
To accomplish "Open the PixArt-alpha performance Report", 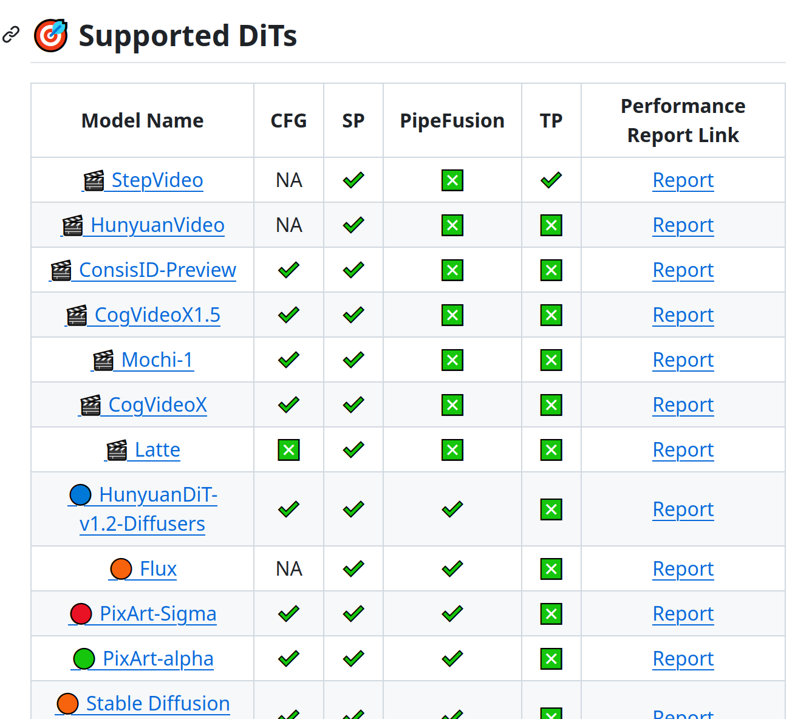I will (x=683, y=659).
